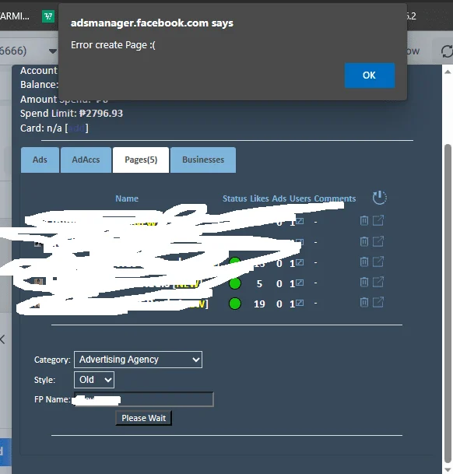Delete the page in the second row
The width and height of the screenshot is (453, 474).
pyautogui.click(x=364, y=241)
